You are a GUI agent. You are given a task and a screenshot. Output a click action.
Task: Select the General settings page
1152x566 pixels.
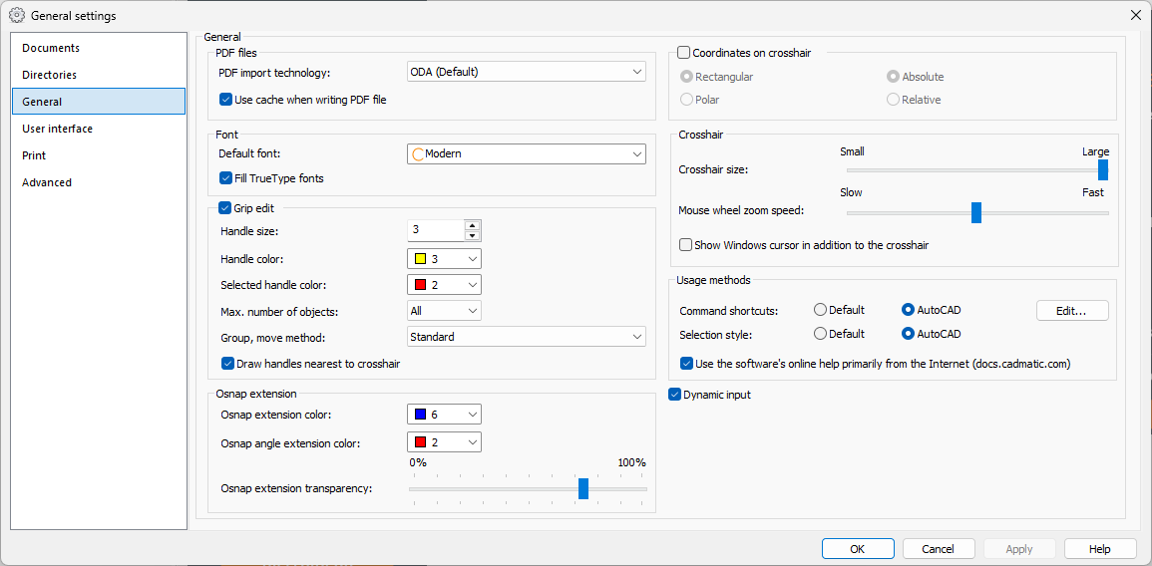pyautogui.click(x=99, y=102)
